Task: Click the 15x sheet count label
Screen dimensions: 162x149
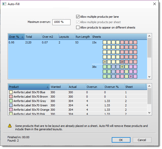Action: tap(94, 42)
